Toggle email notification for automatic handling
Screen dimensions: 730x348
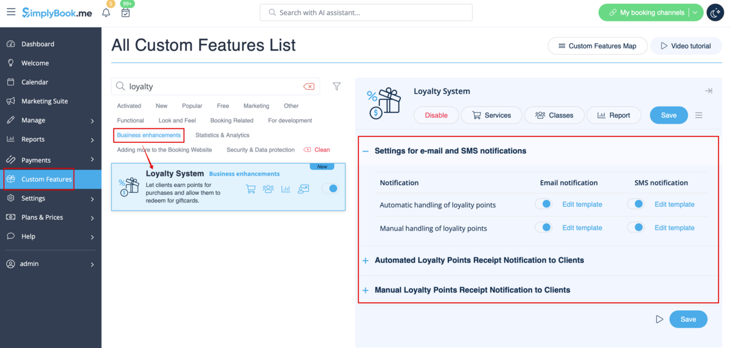tap(543, 204)
